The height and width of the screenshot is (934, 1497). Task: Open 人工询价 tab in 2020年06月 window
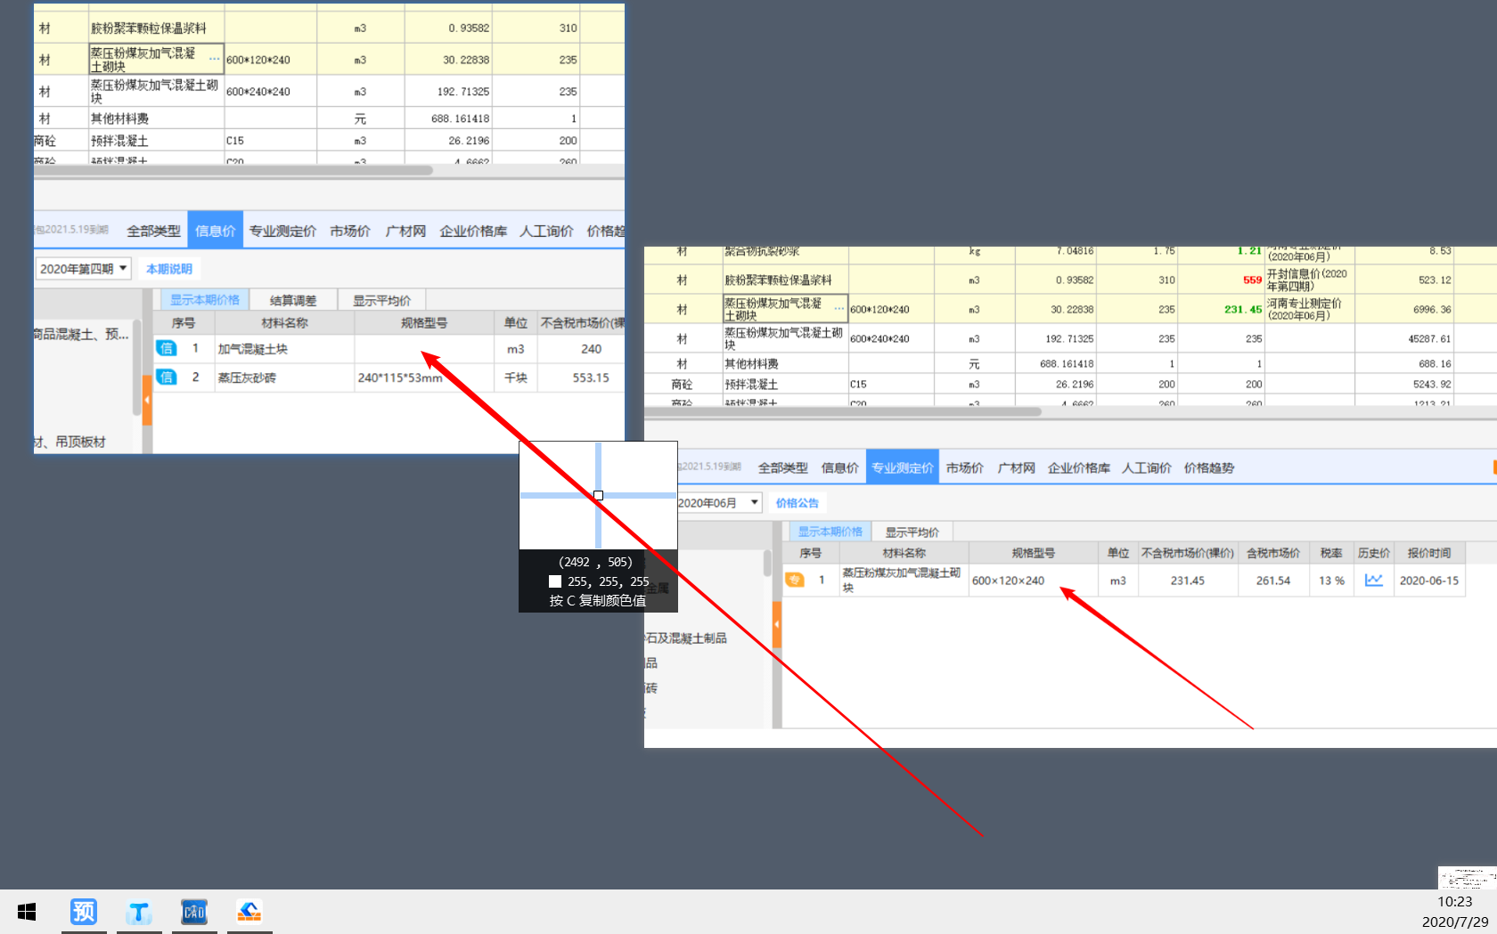coord(1146,468)
